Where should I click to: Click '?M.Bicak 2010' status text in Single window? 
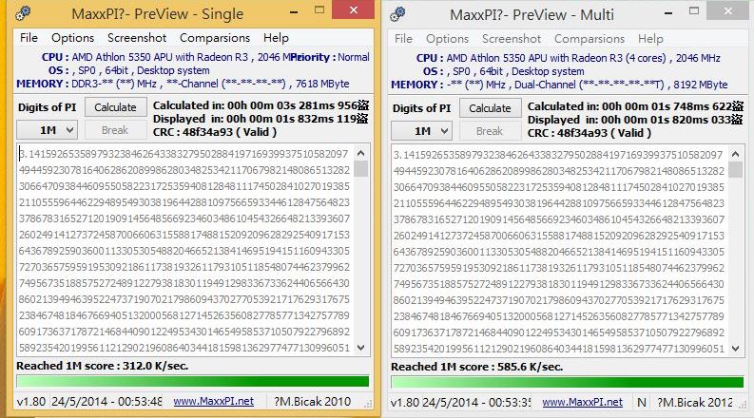[x=313, y=401]
